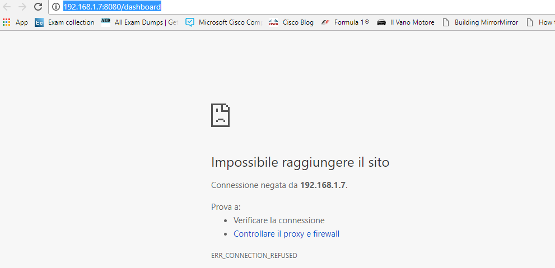The height and width of the screenshot is (268, 555).
Task: Click the browser Forward arrow
Action: 22,7
